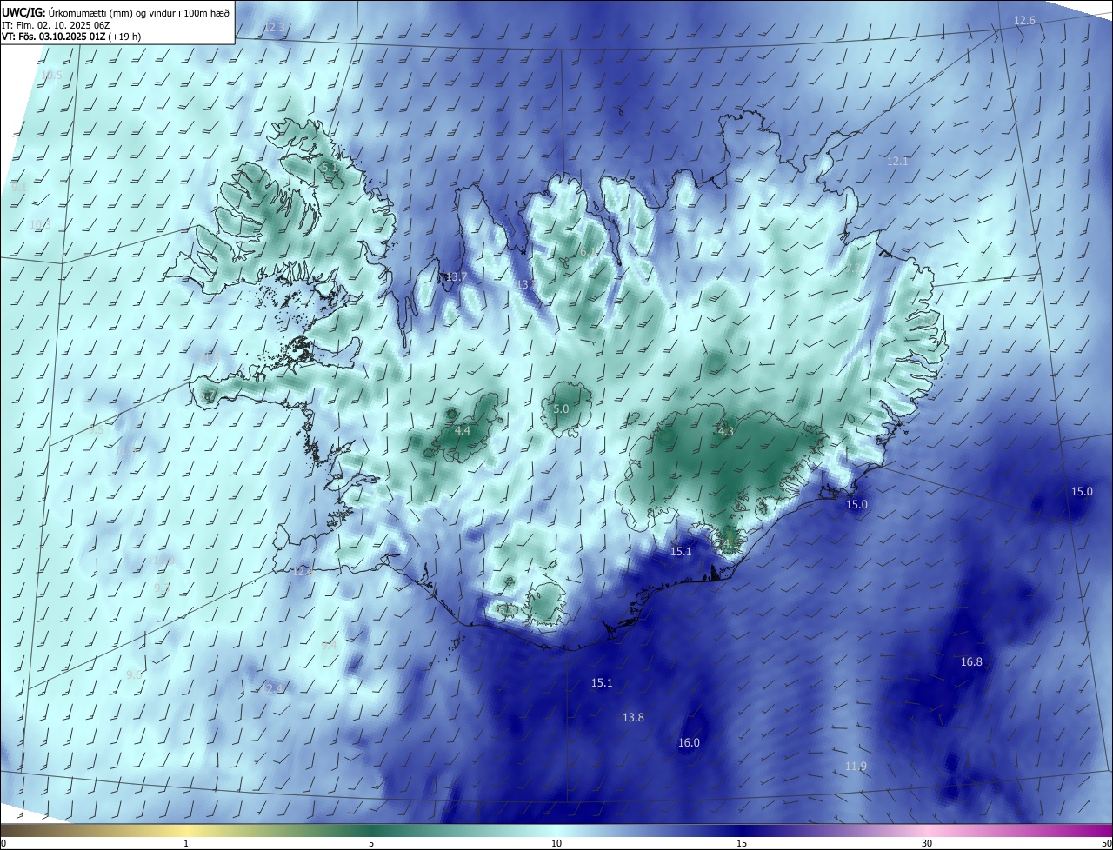Click the 'IT: Fim. 02. 10. 2025 06Z' line
The height and width of the screenshot is (850, 1113).
coord(56,24)
